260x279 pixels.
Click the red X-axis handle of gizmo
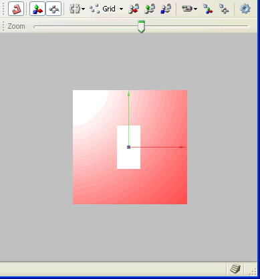[181, 147]
